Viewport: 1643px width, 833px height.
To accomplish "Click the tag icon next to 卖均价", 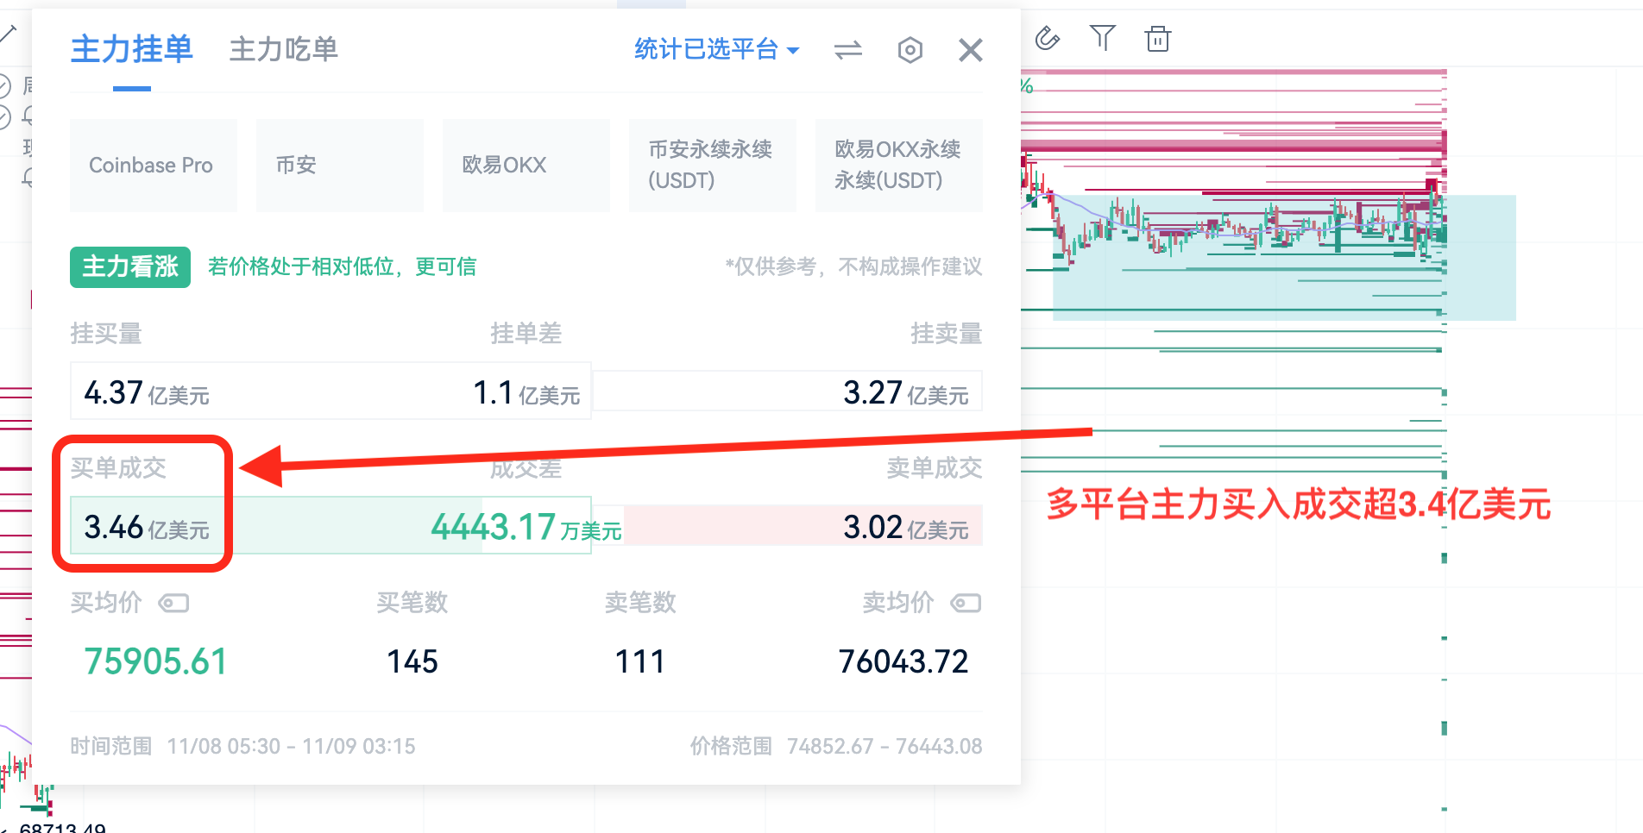I will coord(965,603).
